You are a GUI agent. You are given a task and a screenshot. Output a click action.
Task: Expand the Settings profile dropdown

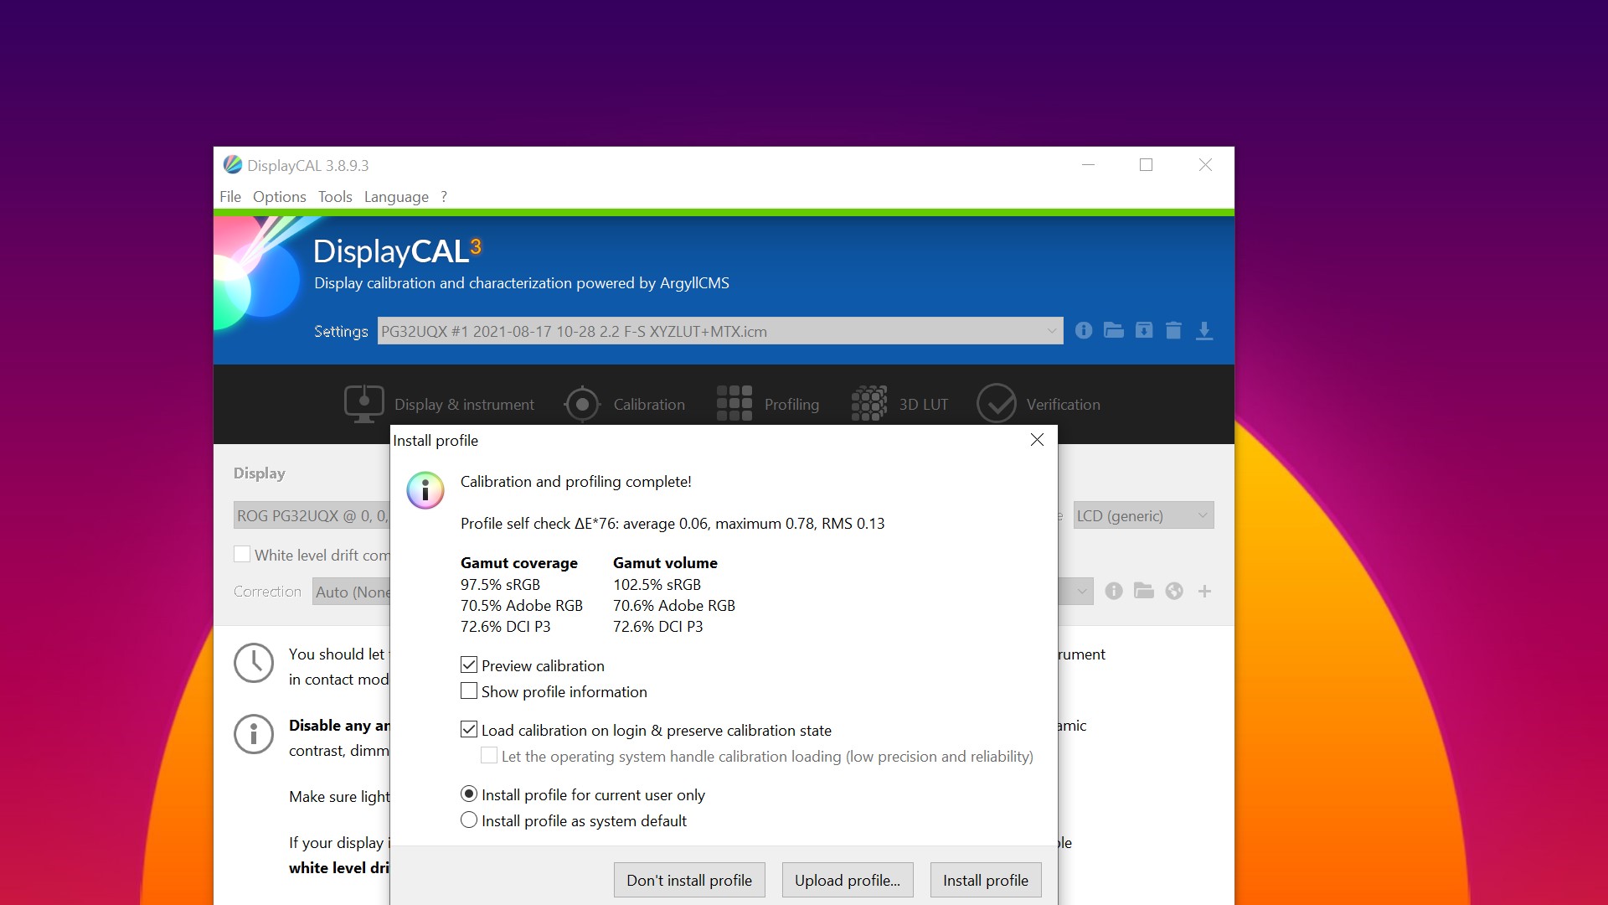click(x=1051, y=331)
